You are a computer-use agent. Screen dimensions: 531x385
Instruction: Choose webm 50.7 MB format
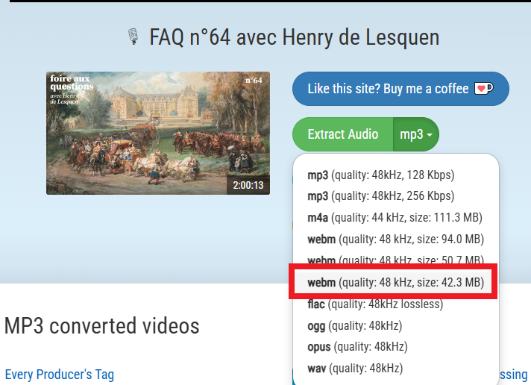tap(395, 260)
